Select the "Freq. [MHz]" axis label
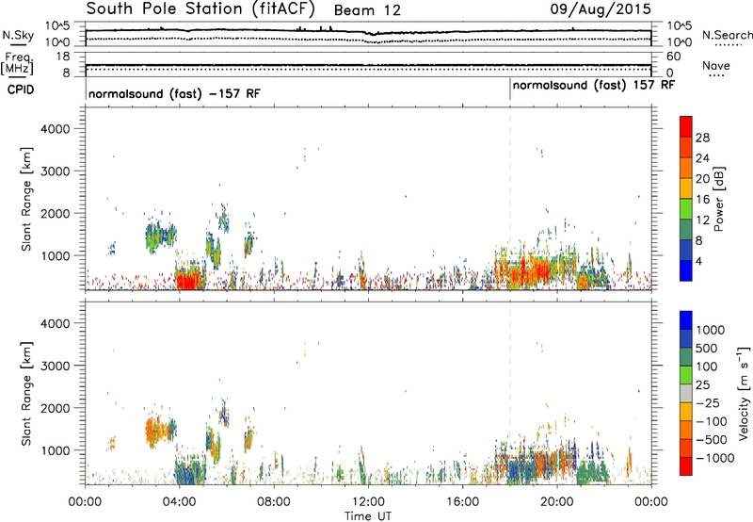The height and width of the screenshot is (522, 753). (17, 63)
